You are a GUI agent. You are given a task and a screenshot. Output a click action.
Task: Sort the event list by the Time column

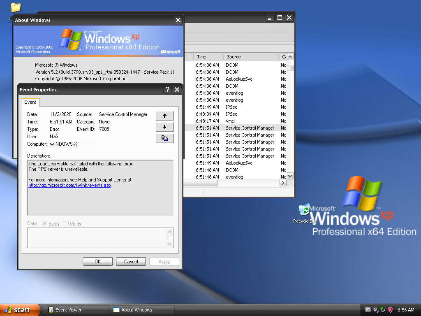click(x=208, y=57)
